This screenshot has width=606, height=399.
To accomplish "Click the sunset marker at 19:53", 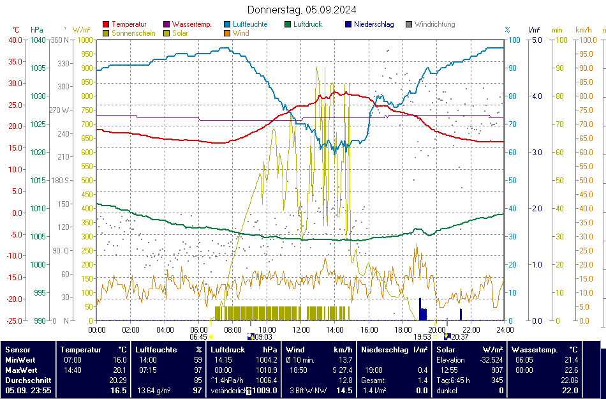I will pos(436,336).
